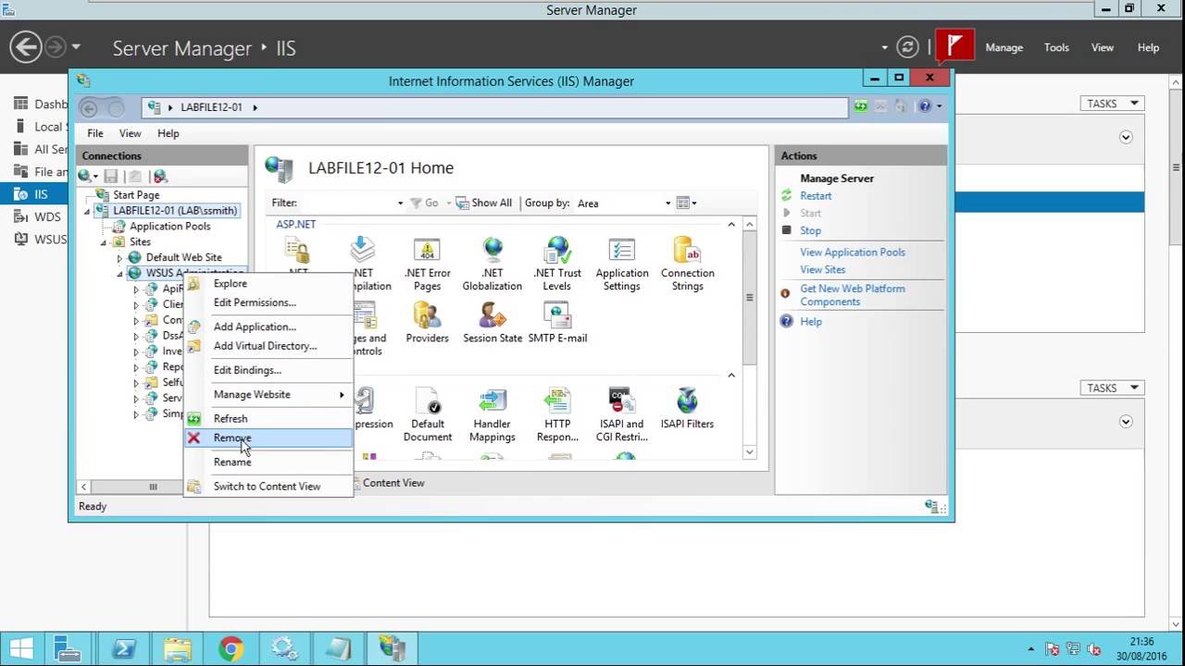Viewport: 1185px width, 666px height.
Task: Open the Server Manager Tools menu
Action: point(1056,47)
